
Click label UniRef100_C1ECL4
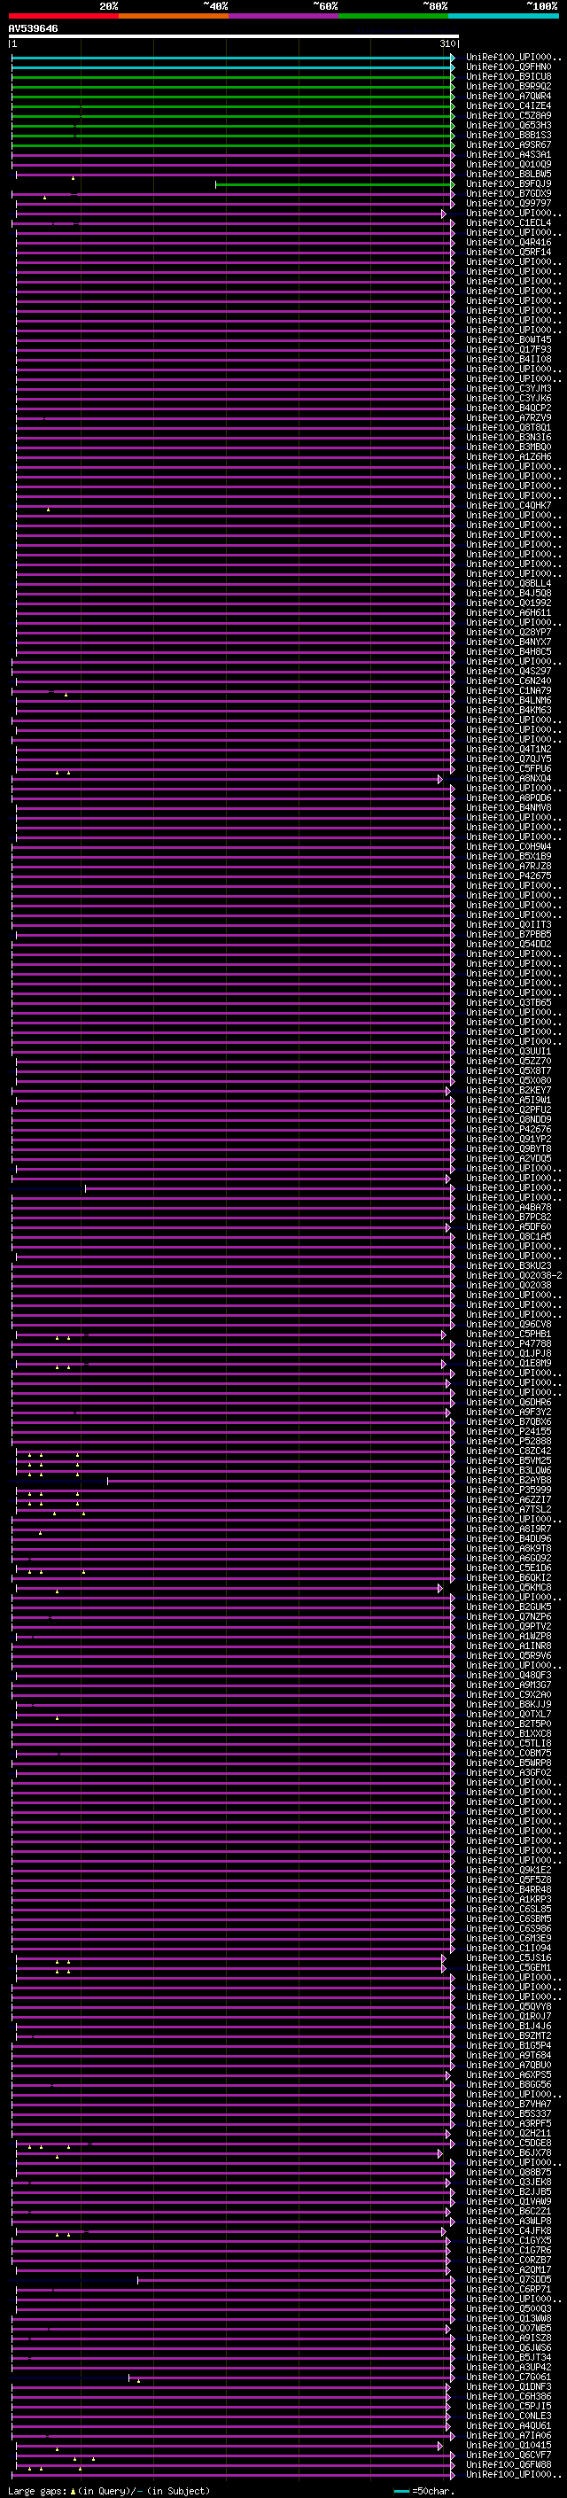tap(509, 223)
